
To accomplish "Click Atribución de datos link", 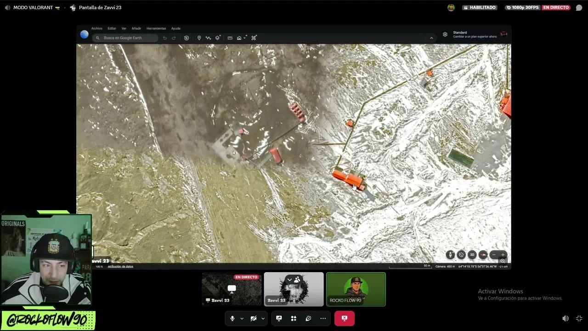I will pyautogui.click(x=120, y=267).
